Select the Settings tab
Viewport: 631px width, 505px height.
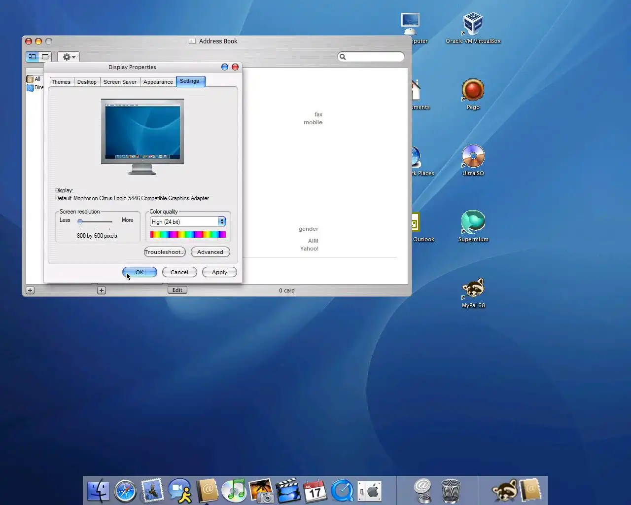pyautogui.click(x=190, y=81)
